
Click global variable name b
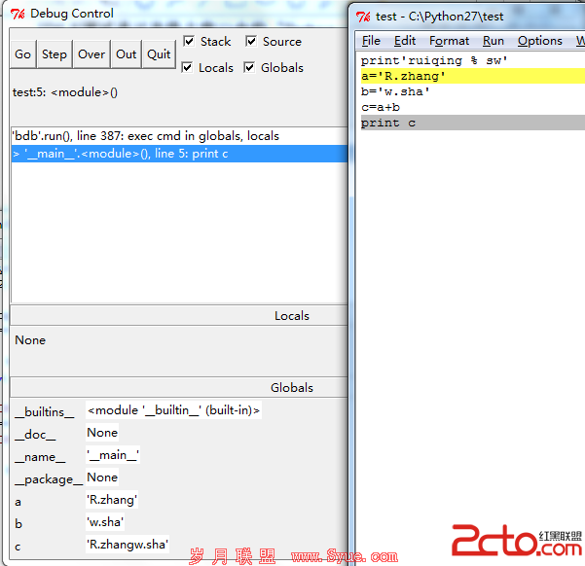coord(18,524)
